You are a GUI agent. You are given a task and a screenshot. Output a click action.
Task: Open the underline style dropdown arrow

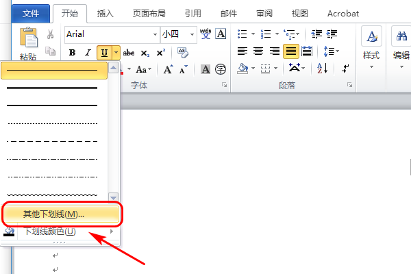pyautogui.click(x=116, y=53)
